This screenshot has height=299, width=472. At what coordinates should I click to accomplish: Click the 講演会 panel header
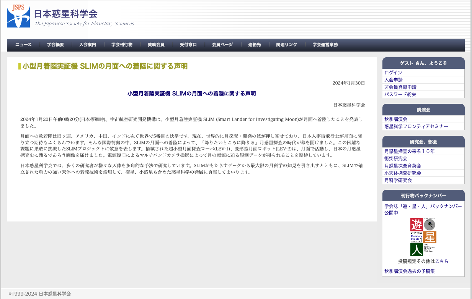point(423,110)
